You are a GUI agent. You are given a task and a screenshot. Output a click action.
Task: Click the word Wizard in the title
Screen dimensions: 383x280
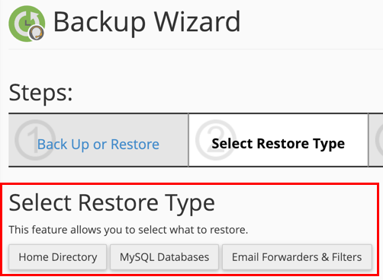(198, 22)
